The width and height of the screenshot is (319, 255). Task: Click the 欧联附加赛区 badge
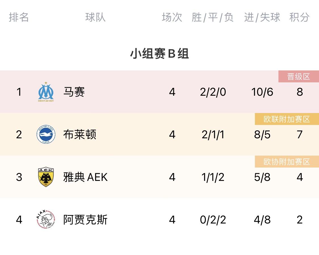[287, 119]
